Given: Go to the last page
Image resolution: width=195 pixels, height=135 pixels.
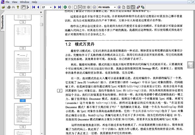Looking at the screenshot, I should 59,7.
